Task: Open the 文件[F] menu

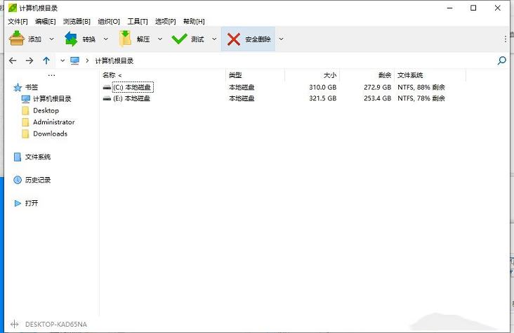Action: click(18, 21)
